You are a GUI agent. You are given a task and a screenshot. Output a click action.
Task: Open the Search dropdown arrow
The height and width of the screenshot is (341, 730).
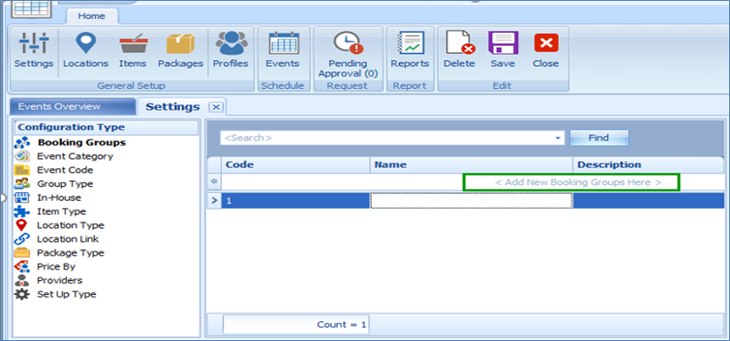tap(558, 138)
